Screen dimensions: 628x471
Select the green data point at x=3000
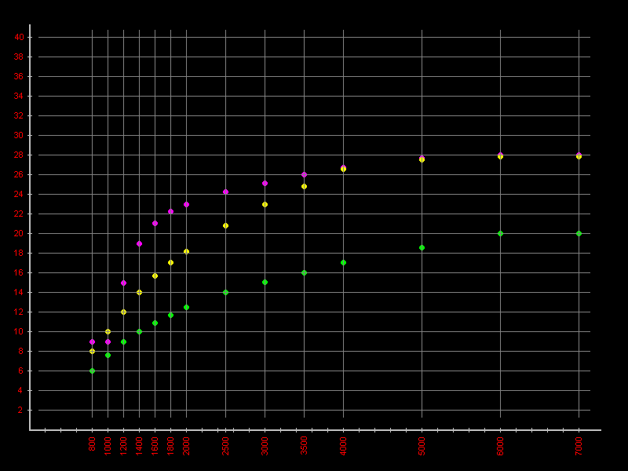tap(265, 282)
